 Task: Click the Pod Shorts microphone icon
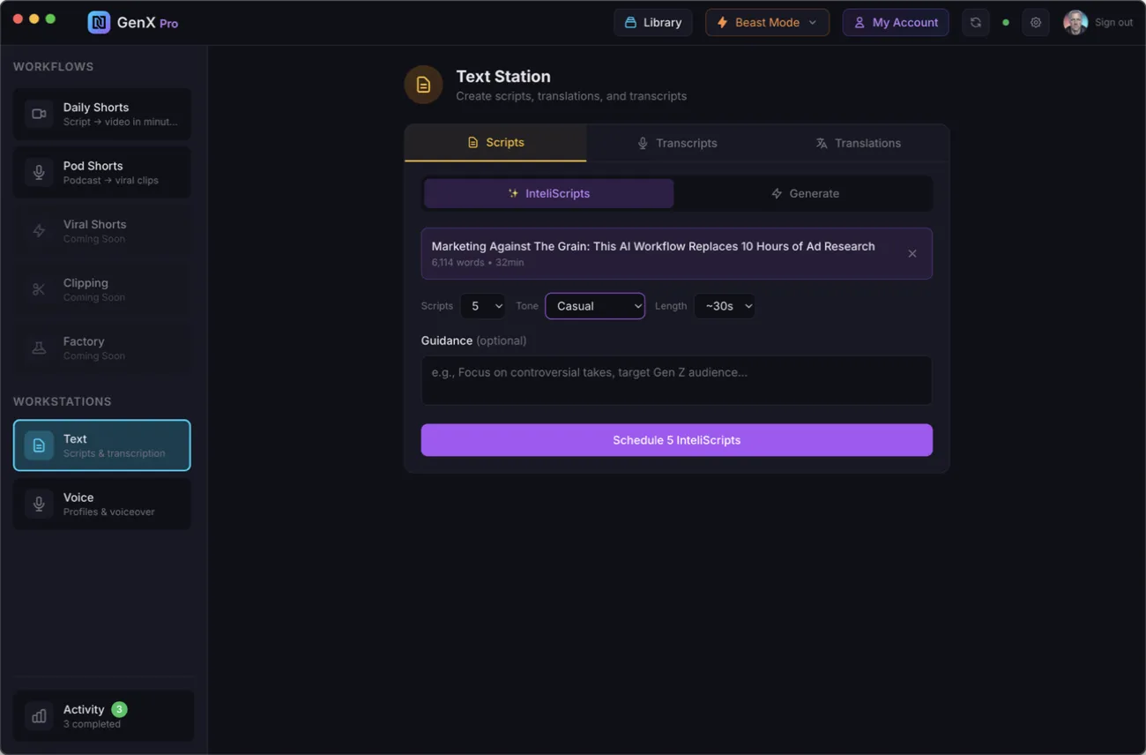[x=39, y=172]
